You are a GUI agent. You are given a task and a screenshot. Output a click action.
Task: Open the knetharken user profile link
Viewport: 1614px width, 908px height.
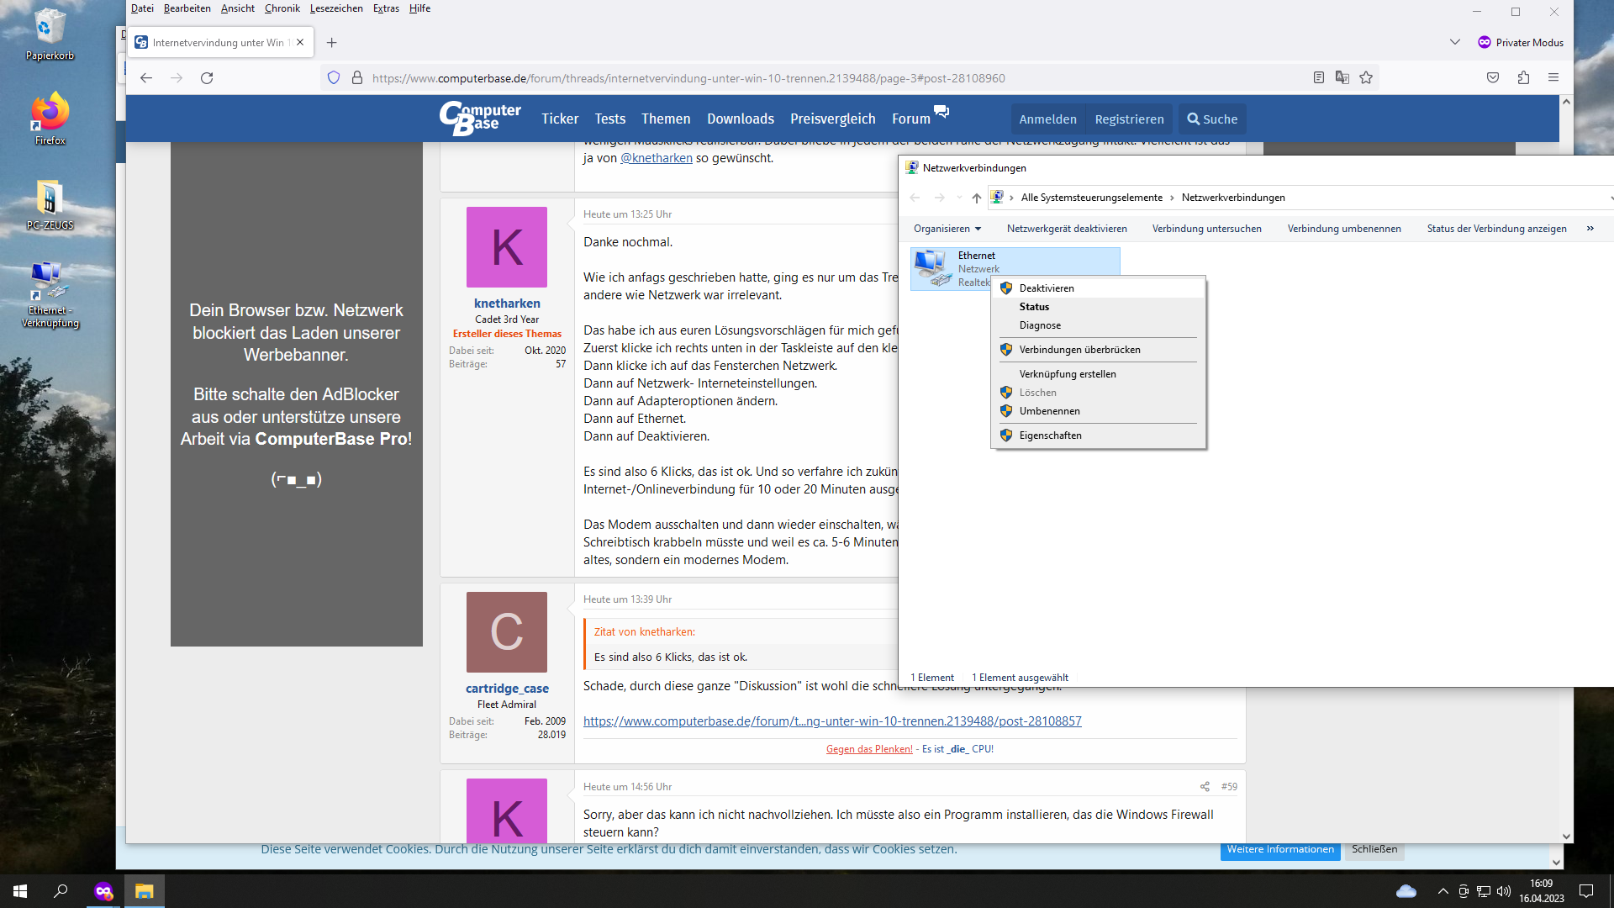tap(507, 304)
